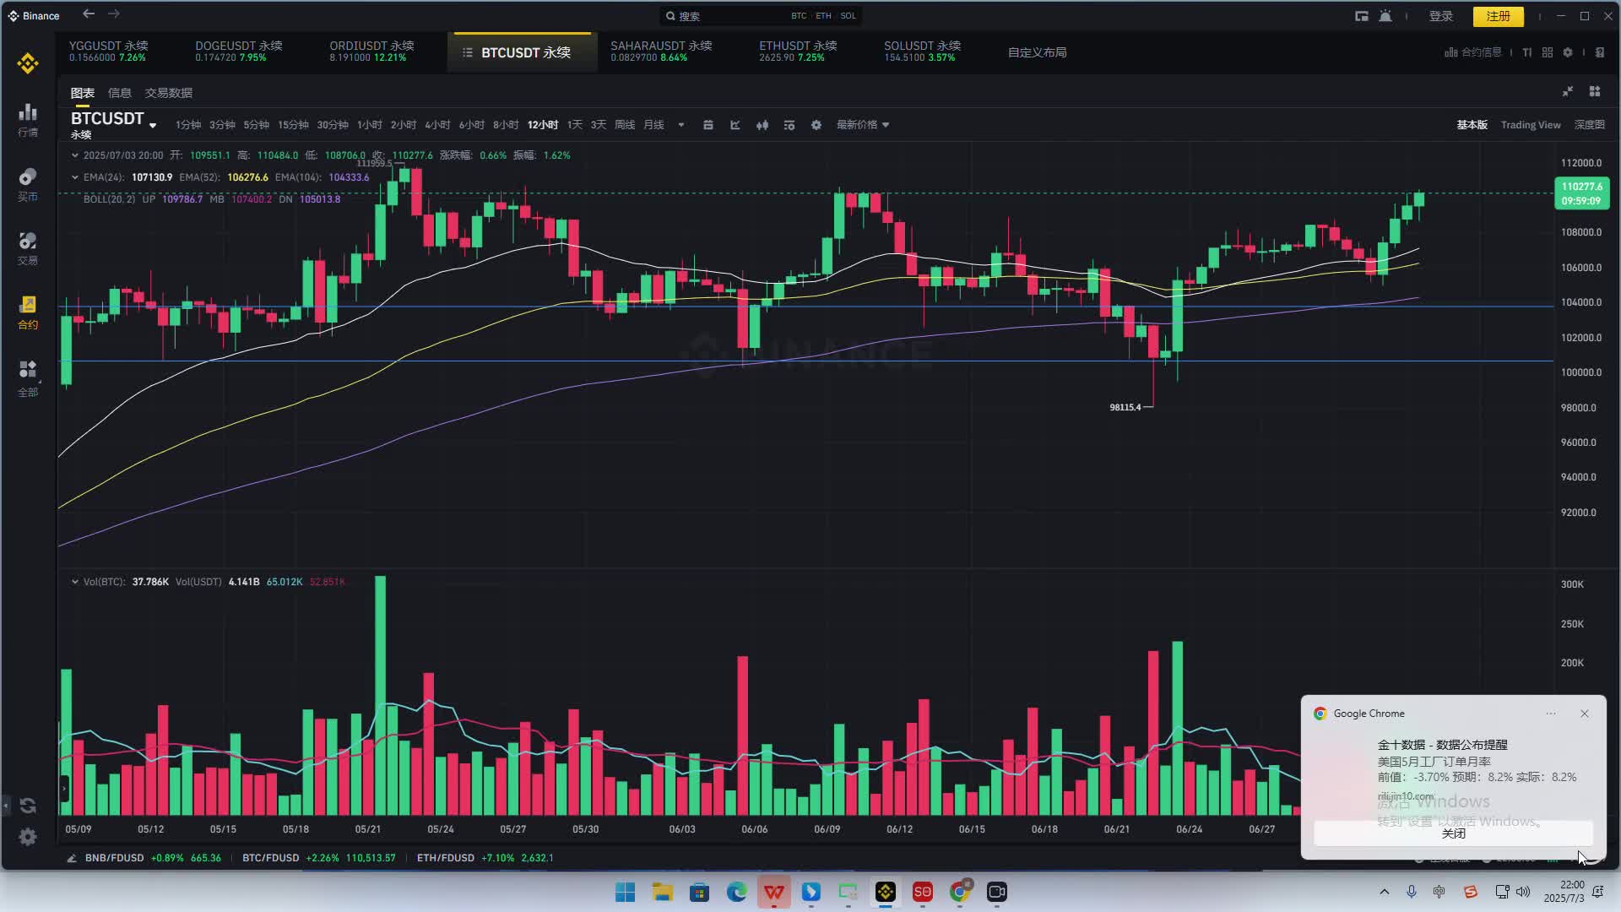Expand extra timeframes arrow next to 月线

click(x=680, y=124)
